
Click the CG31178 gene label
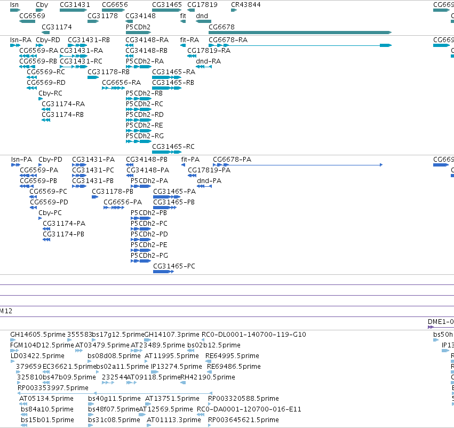point(102,15)
